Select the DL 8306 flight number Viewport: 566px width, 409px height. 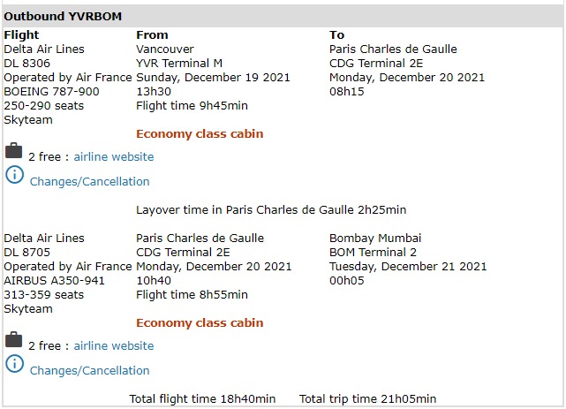pos(26,64)
